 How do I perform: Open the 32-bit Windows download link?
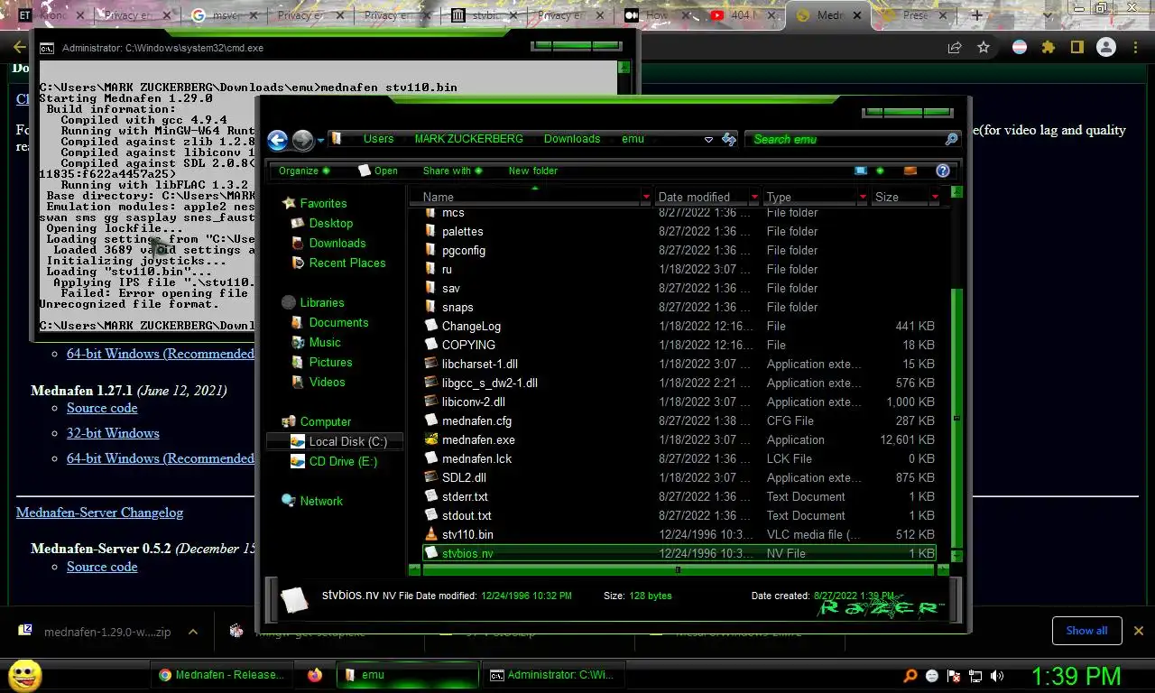click(113, 433)
